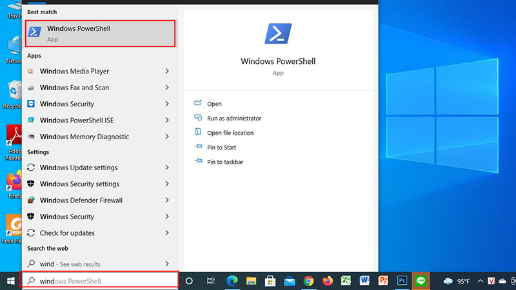Expand Windows Media Player options arrow
Image resolution: width=516 pixels, height=290 pixels.
[167, 71]
